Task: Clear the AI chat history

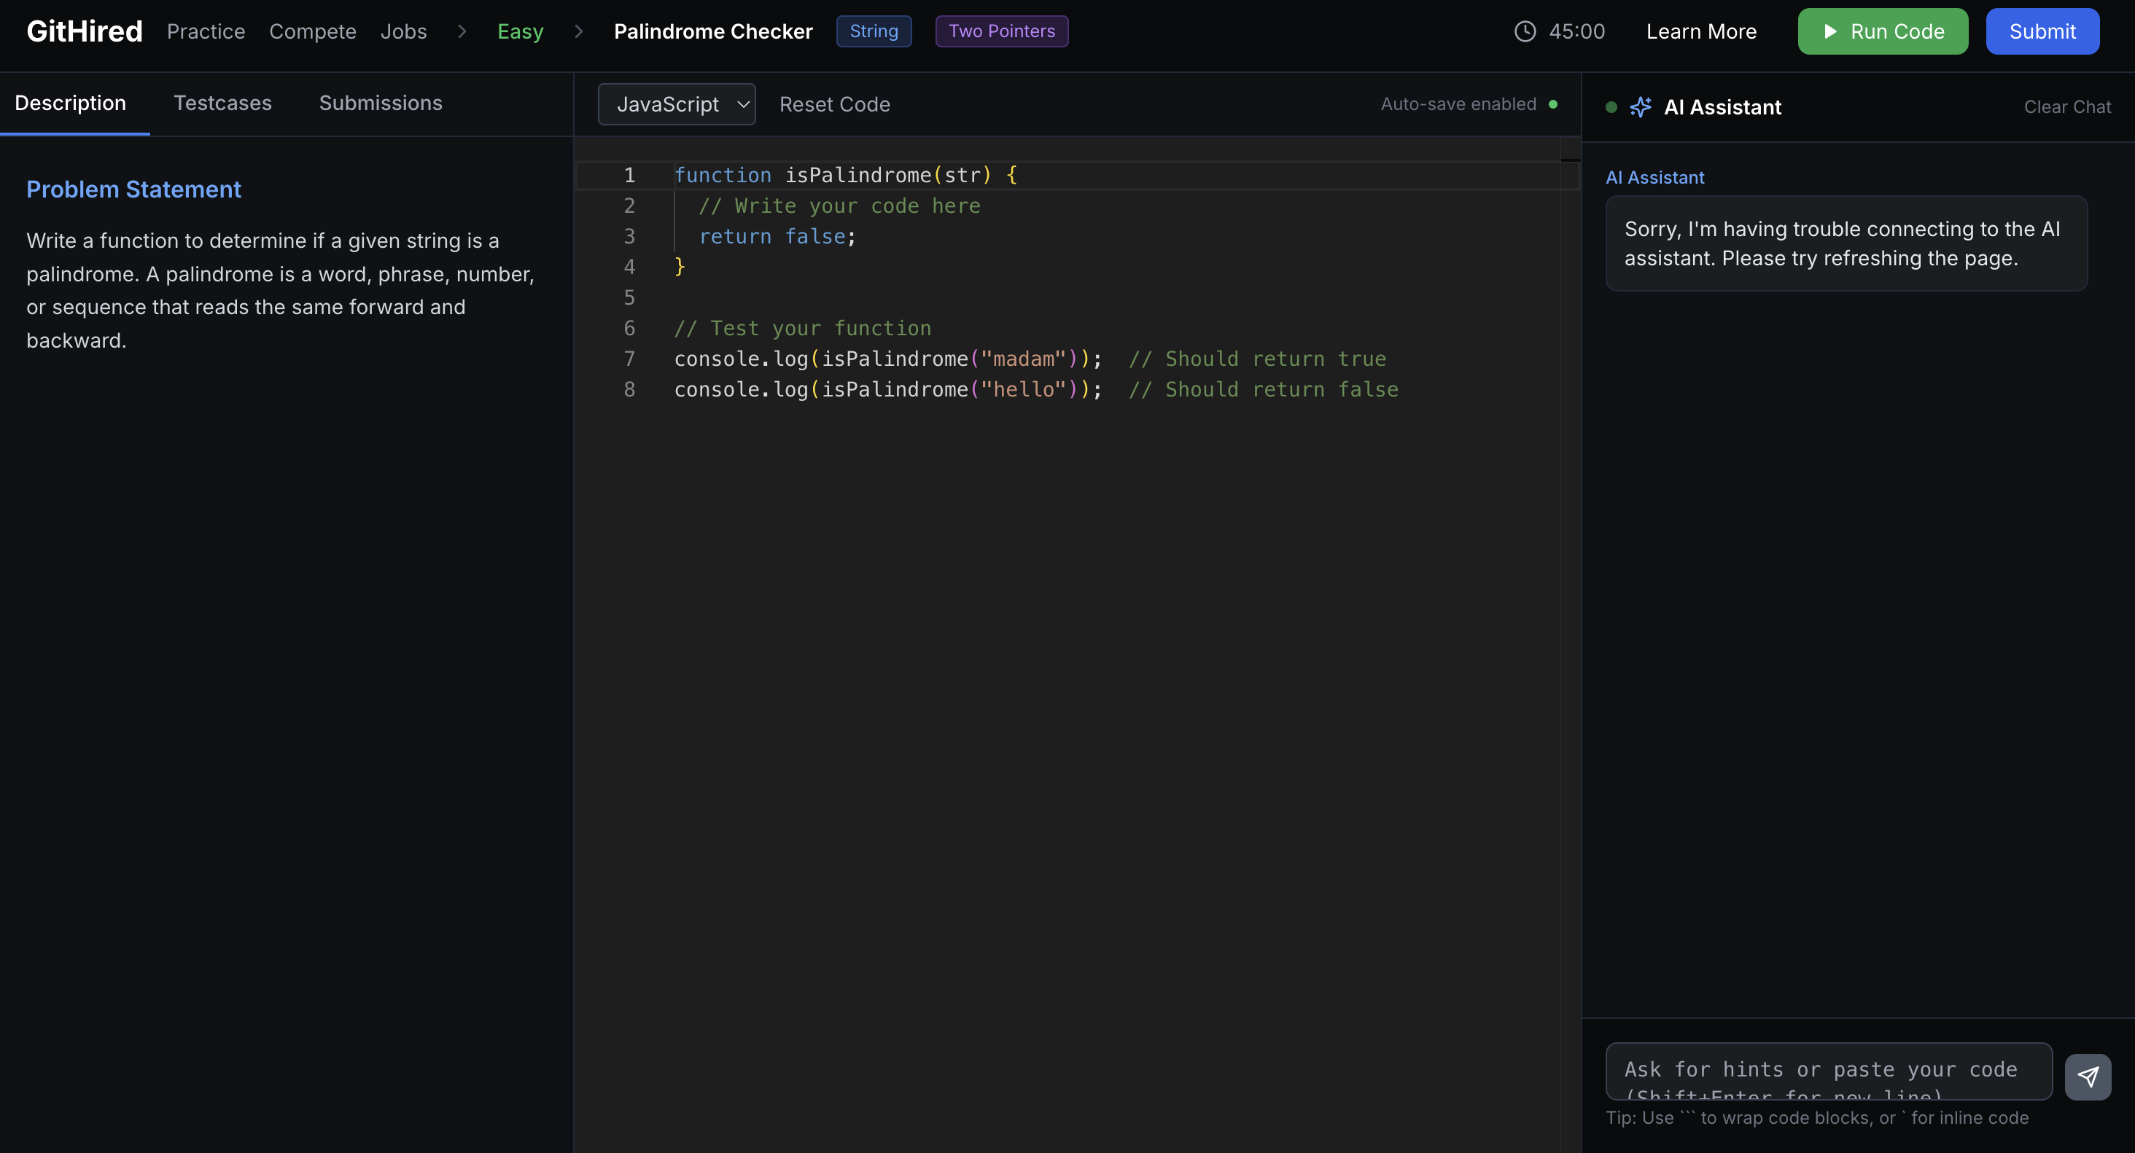Action: 2066,107
